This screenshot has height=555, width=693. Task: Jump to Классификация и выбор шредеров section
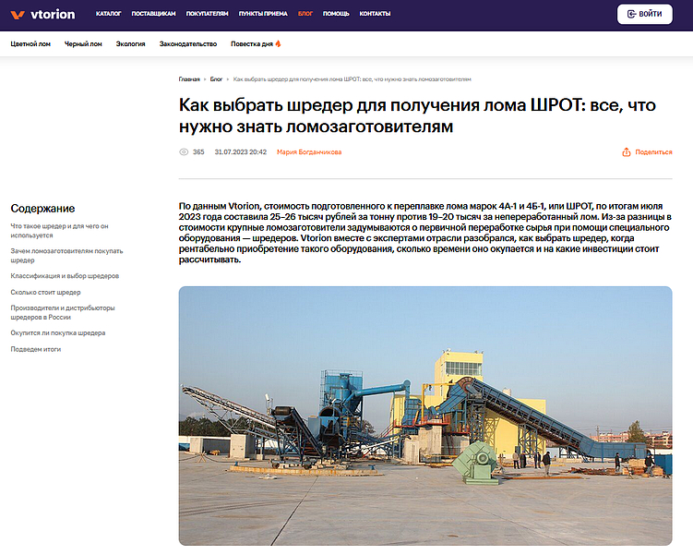[65, 276]
